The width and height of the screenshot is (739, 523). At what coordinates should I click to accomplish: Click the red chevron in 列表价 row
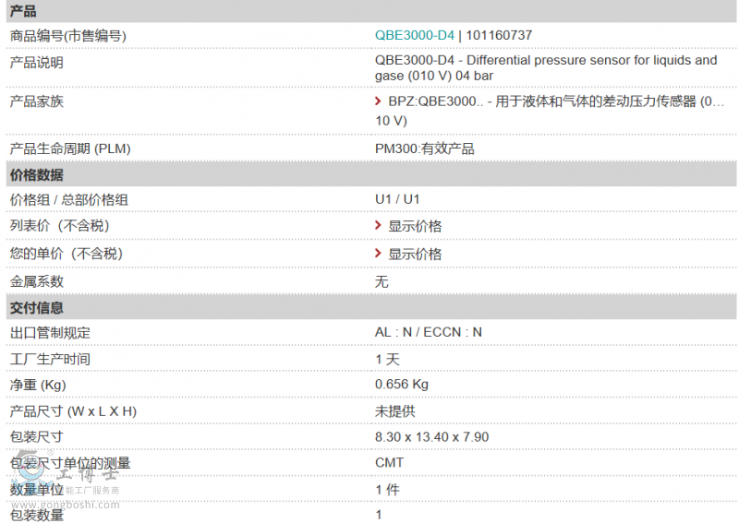coord(379,226)
